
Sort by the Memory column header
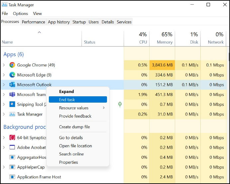(x=162, y=39)
